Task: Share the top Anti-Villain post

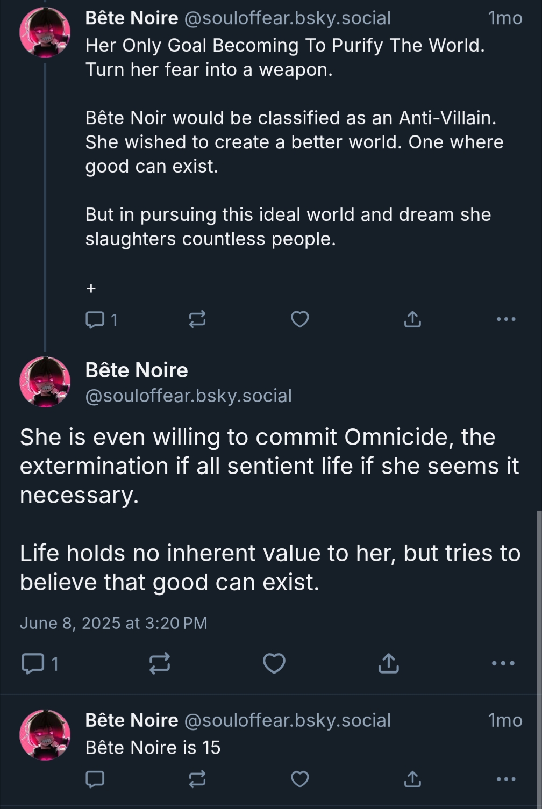Action: [x=412, y=319]
